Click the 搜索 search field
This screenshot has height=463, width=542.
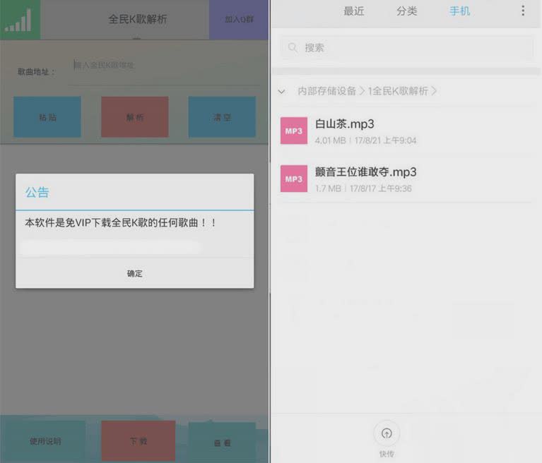point(406,48)
